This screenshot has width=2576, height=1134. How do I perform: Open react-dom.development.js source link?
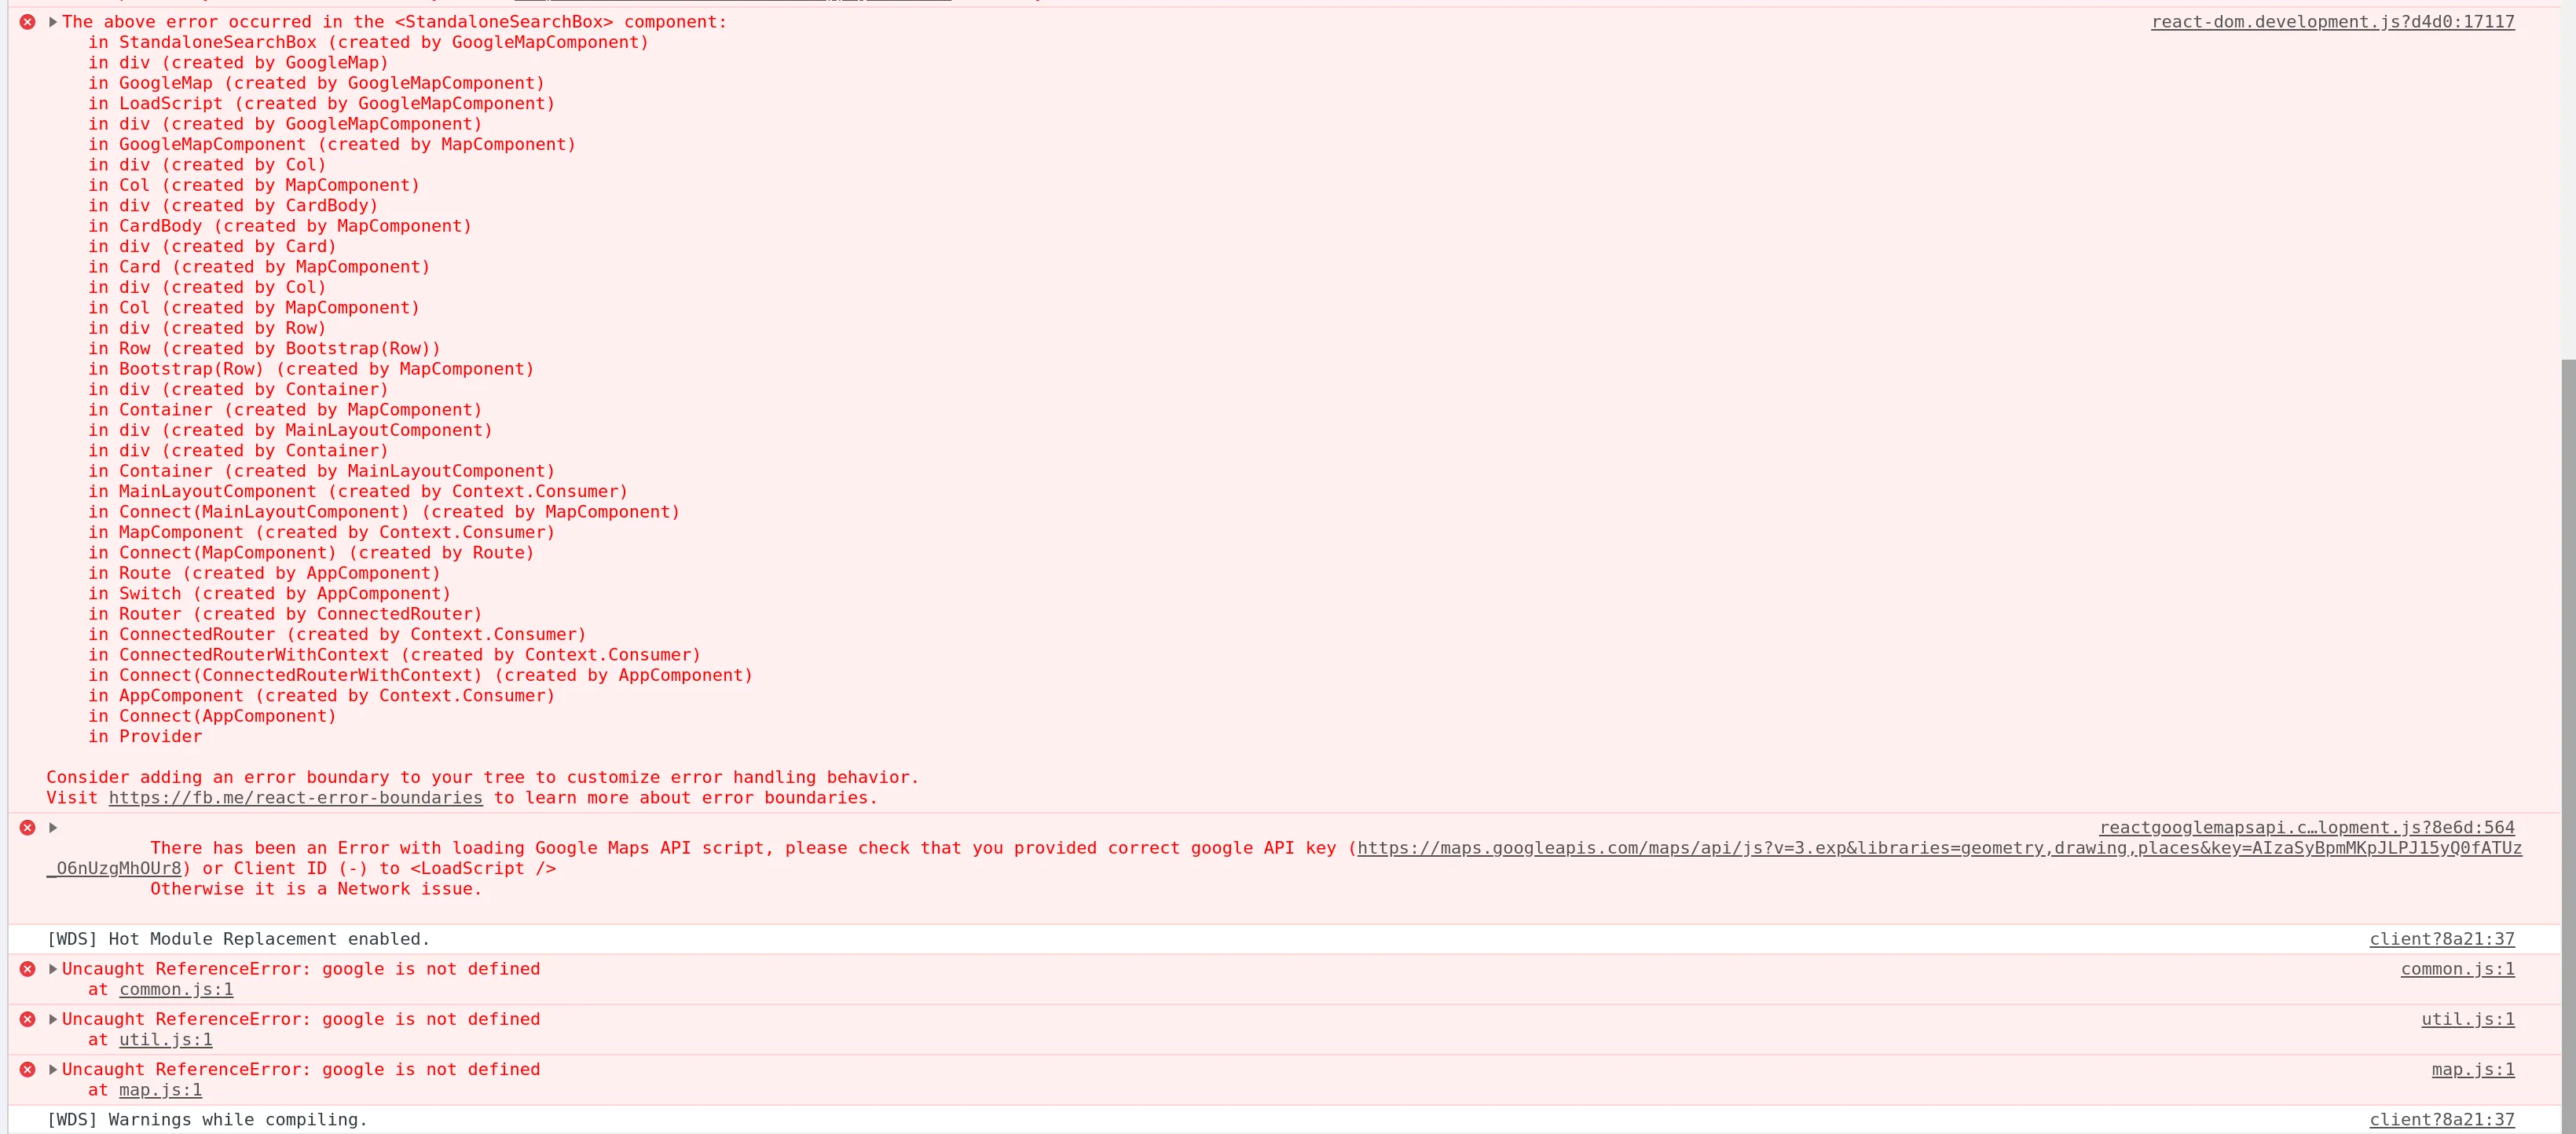(2332, 22)
